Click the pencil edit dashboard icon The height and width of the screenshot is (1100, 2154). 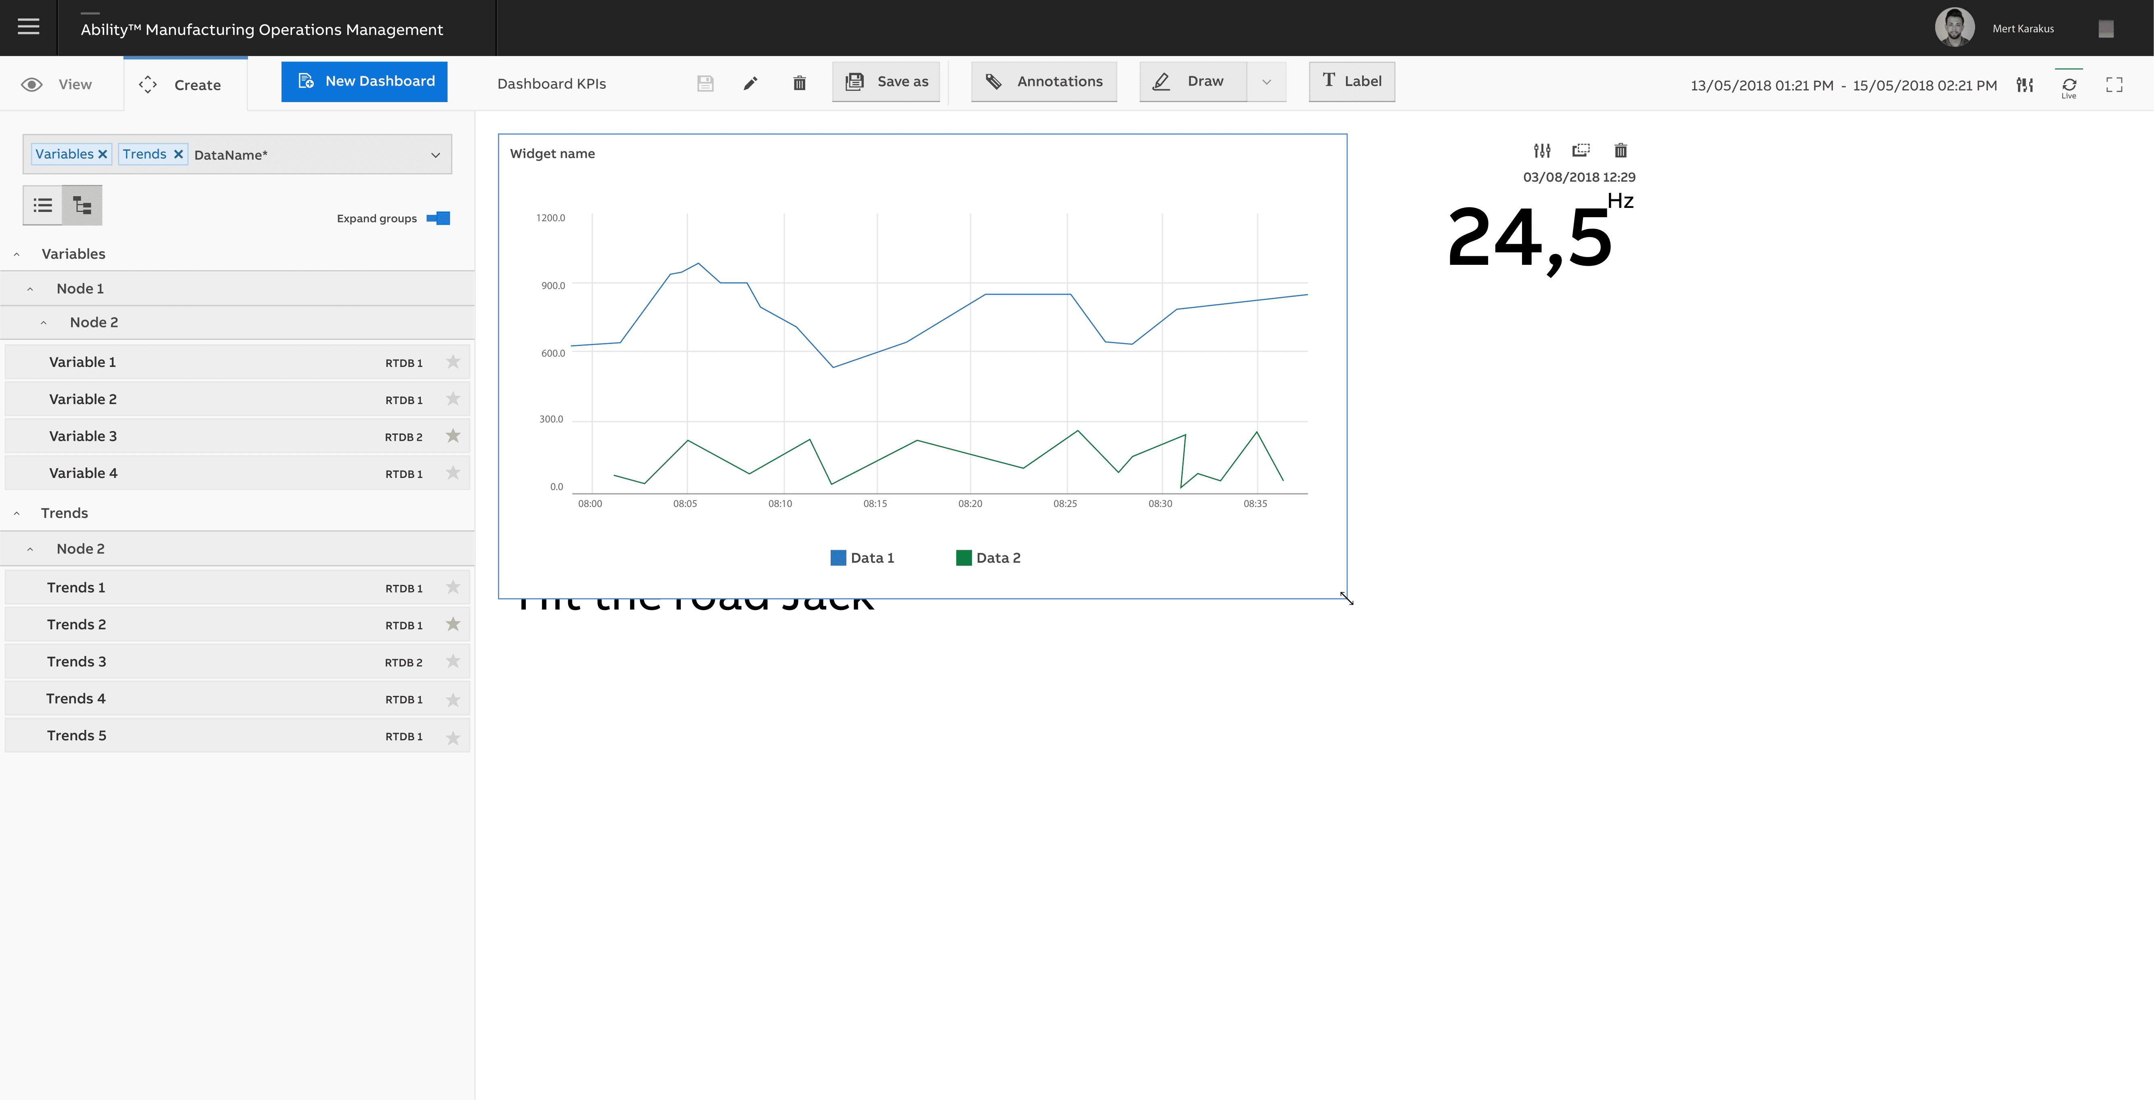tap(750, 83)
